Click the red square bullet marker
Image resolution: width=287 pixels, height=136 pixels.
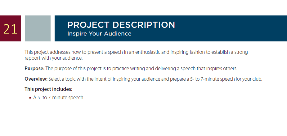30,98
